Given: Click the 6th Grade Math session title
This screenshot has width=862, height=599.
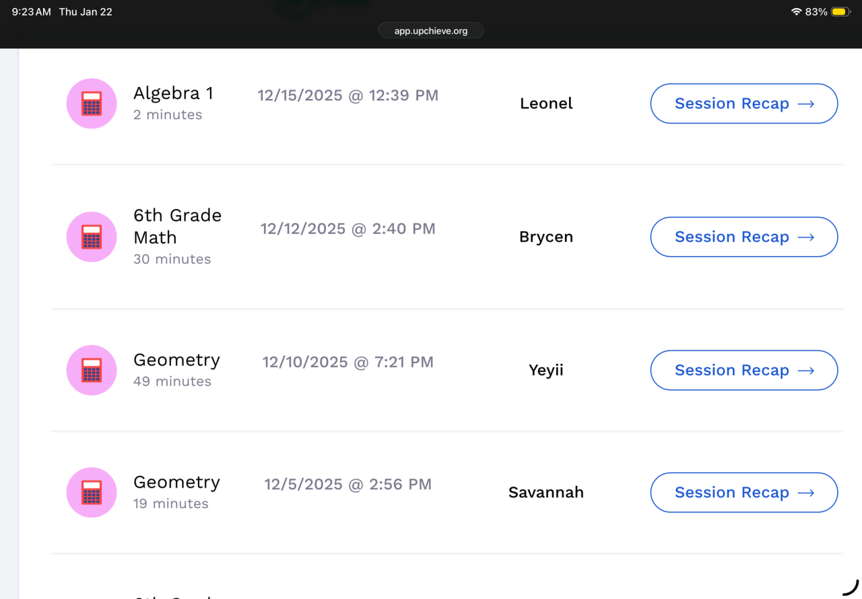Looking at the screenshot, I should pos(177,226).
